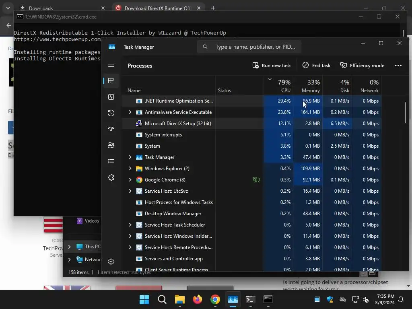Select .NET Runtime Optimization Service row
This screenshot has width=412, height=309.
pos(251,101)
